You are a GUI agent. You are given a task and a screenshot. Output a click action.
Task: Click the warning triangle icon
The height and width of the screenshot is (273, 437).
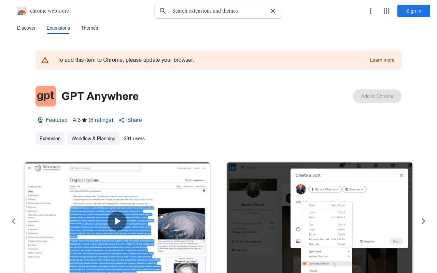[45, 60]
